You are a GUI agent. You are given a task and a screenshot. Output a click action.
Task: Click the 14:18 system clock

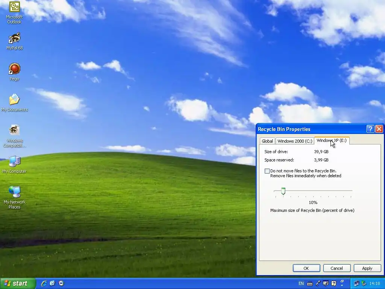(x=375, y=283)
